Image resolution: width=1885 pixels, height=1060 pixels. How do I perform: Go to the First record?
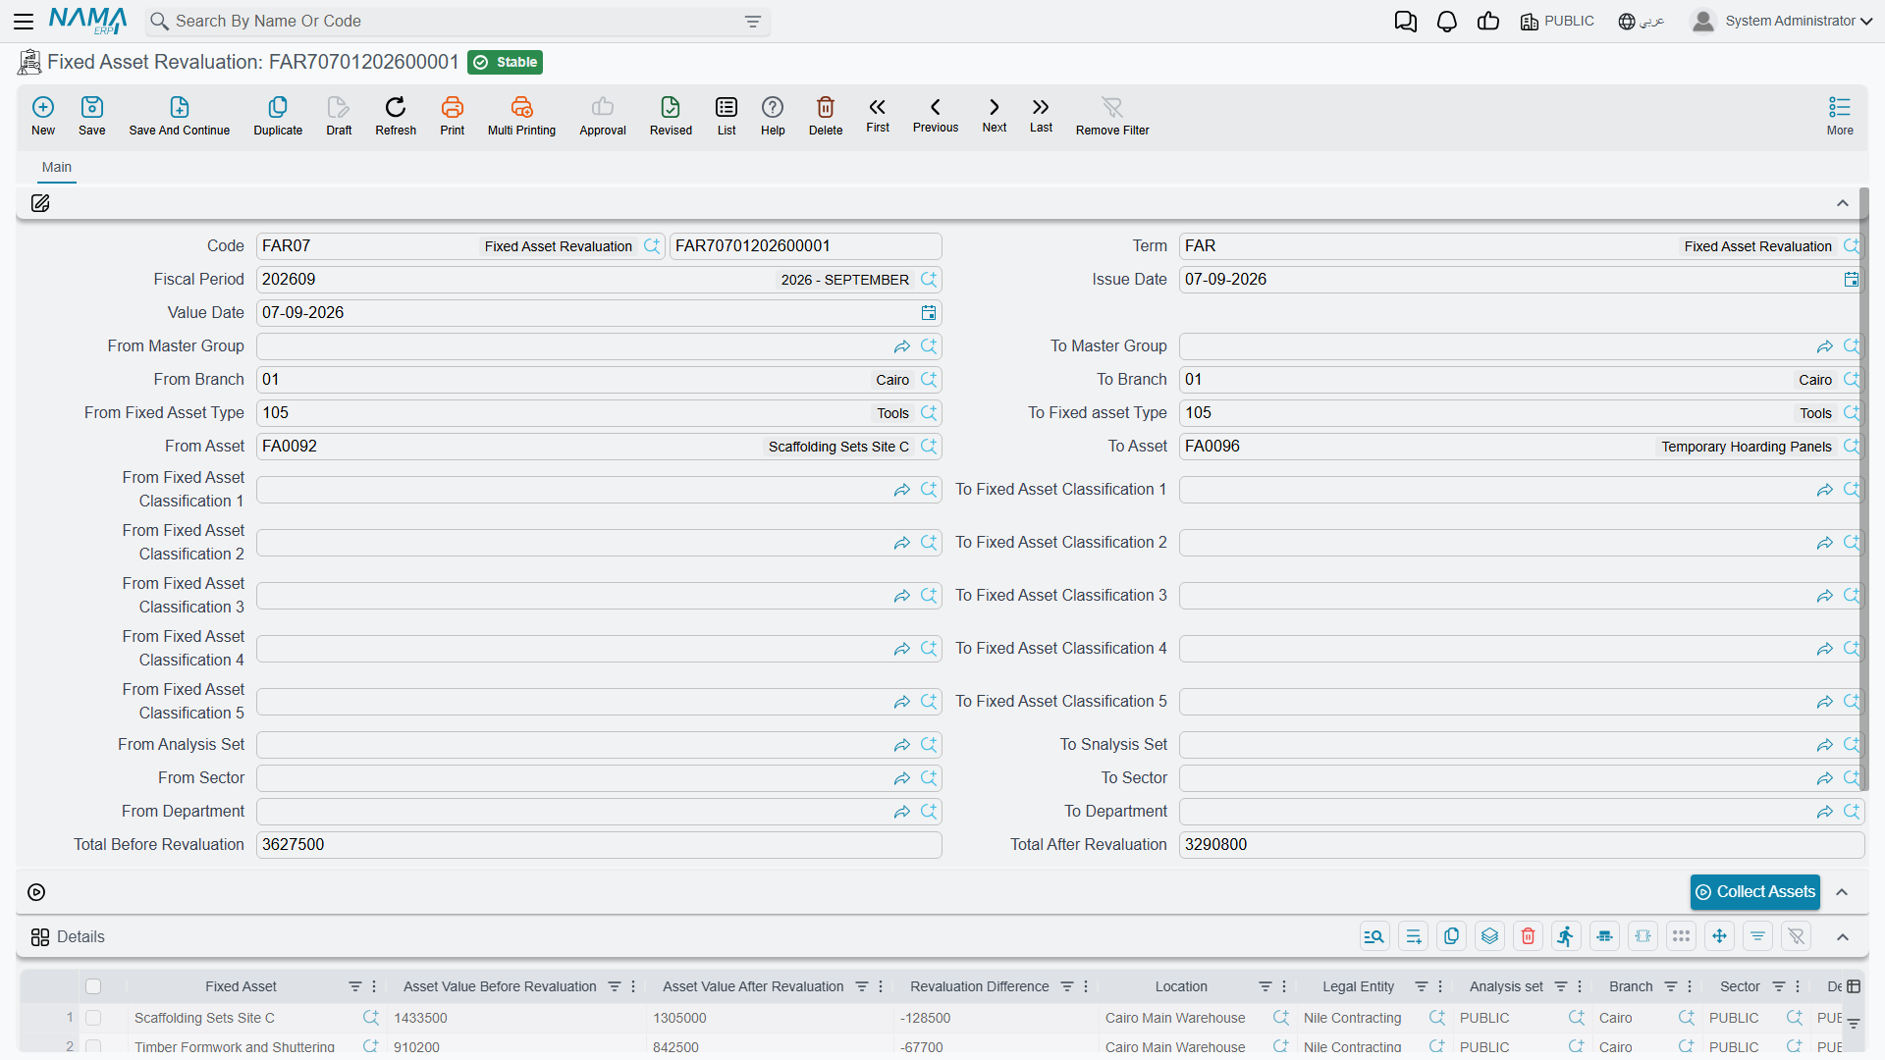(878, 114)
